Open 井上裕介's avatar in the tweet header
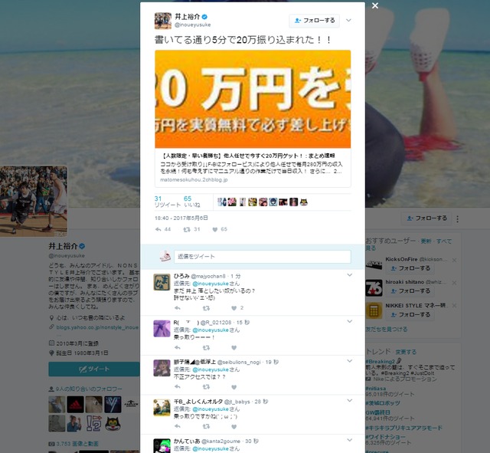490x453 pixels. click(163, 21)
